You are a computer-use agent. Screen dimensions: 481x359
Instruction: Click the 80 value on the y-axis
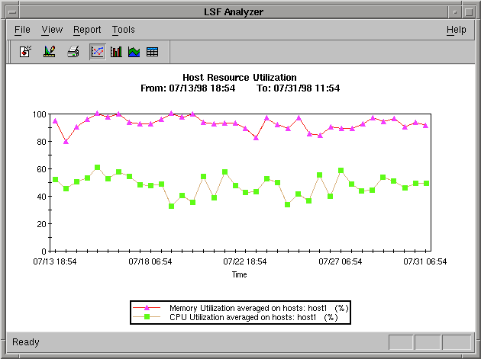pos(41,142)
